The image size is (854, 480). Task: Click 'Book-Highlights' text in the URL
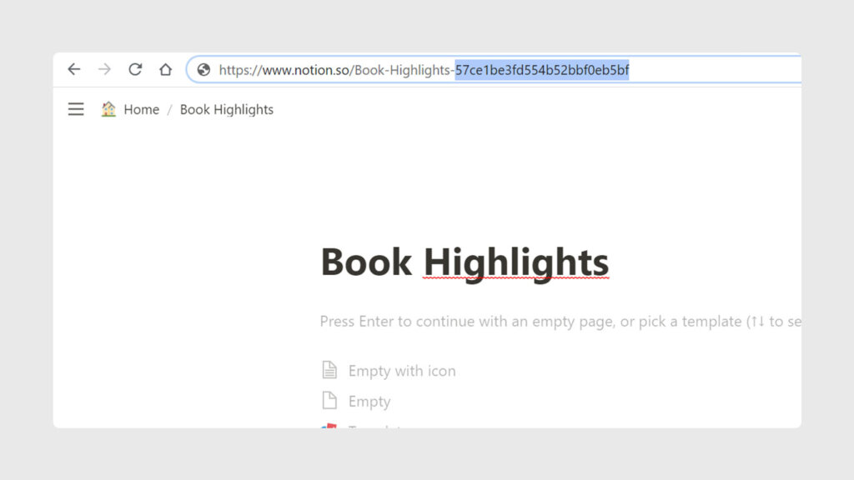click(402, 70)
